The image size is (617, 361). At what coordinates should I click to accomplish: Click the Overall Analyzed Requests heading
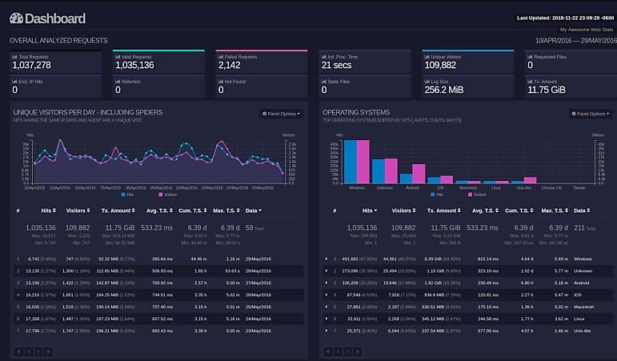(58, 41)
